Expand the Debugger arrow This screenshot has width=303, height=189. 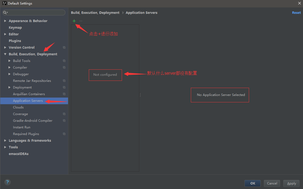(x=9, y=74)
